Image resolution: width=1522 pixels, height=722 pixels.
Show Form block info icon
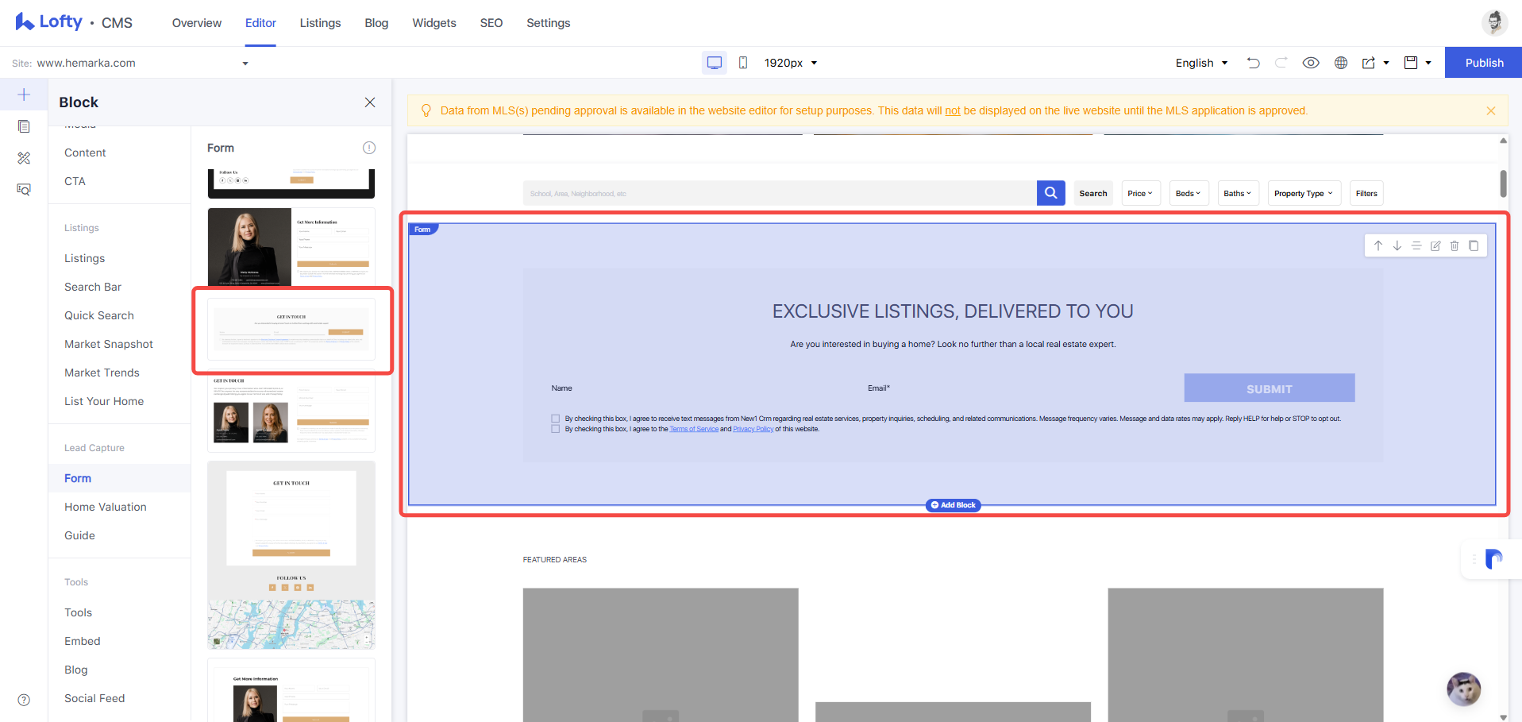pyautogui.click(x=369, y=148)
